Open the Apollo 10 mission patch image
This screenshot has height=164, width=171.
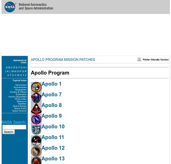pos(36,130)
